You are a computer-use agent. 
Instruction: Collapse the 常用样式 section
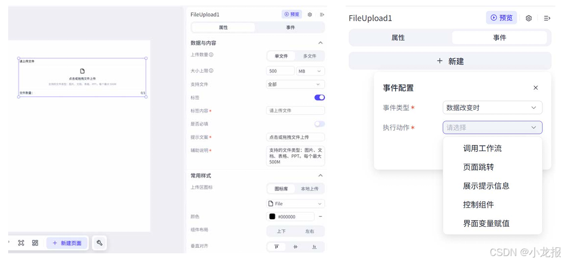click(321, 176)
